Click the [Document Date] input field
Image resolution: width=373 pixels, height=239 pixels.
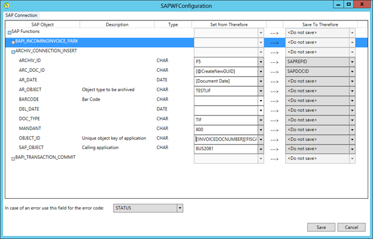[226, 81]
